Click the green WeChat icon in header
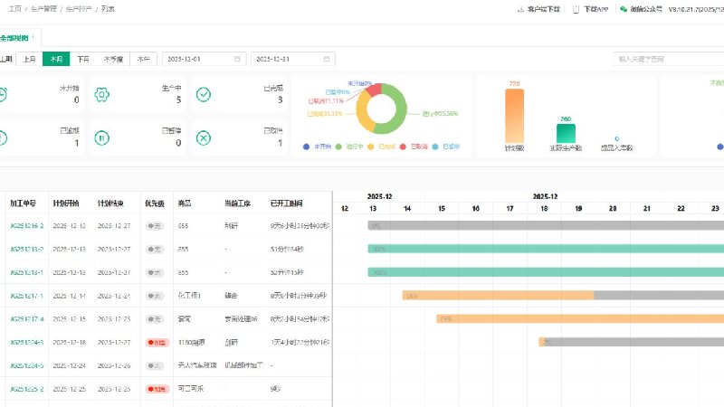This screenshot has width=724, height=407. (x=624, y=9)
